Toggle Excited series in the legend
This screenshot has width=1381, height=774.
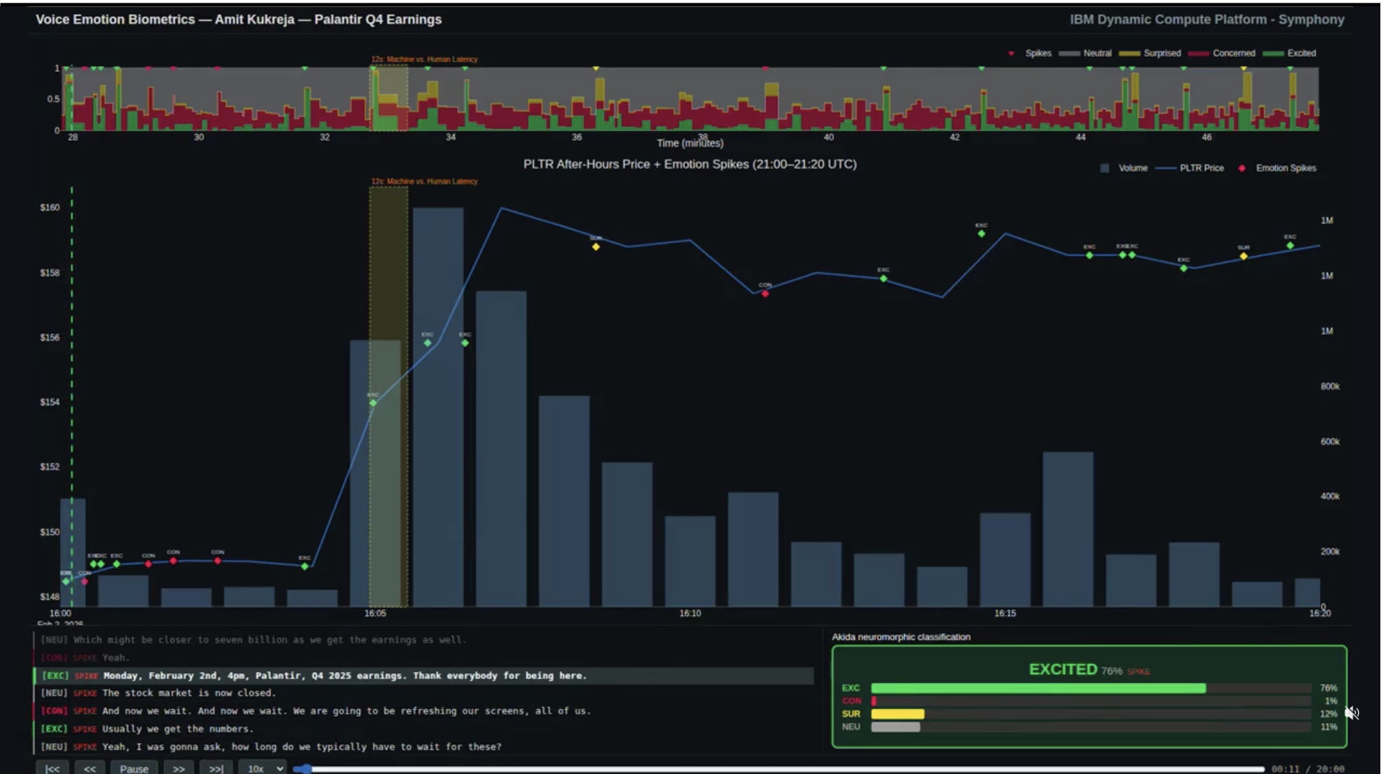point(1301,53)
